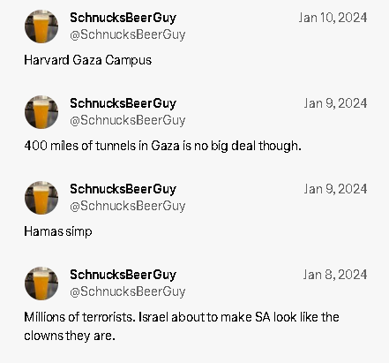
Task: Click beer avatar on 400 miles post
Action: 41,112
